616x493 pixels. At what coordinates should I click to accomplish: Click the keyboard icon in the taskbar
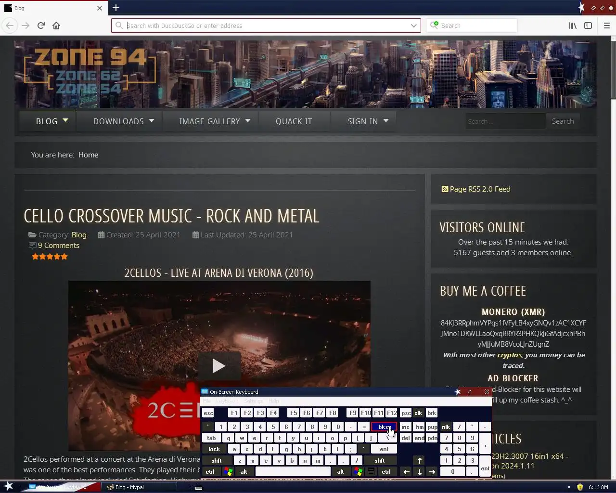pyautogui.click(x=198, y=487)
